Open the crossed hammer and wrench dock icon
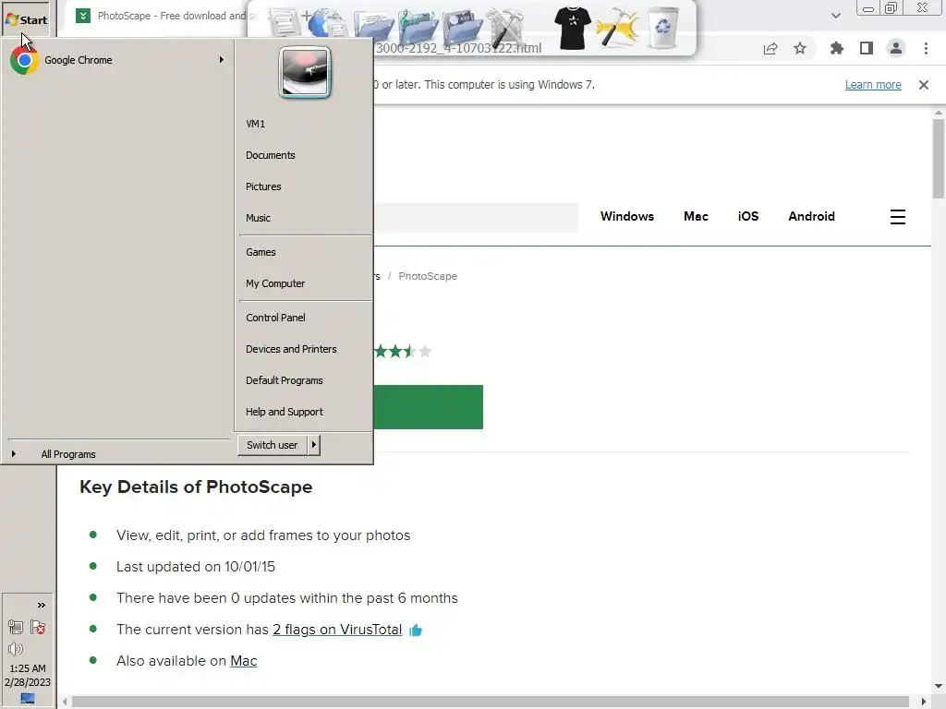 [506, 28]
